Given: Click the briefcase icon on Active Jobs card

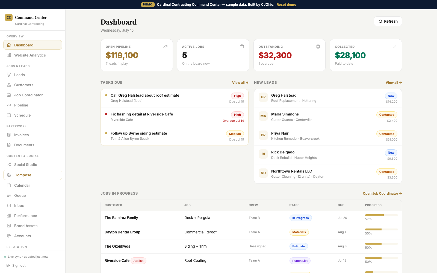Looking at the screenshot, I should point(242,47).
